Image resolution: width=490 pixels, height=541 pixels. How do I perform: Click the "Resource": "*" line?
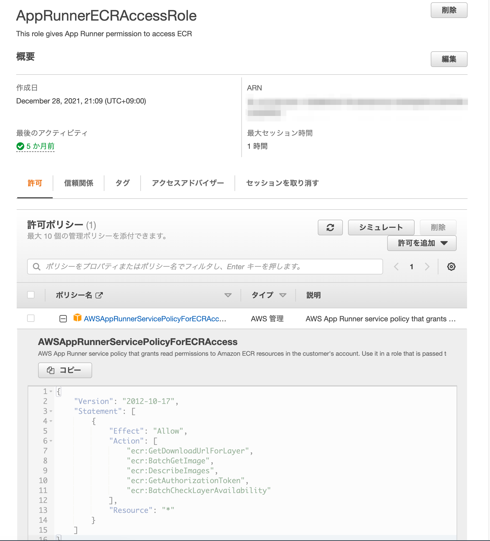coord(142,511)
